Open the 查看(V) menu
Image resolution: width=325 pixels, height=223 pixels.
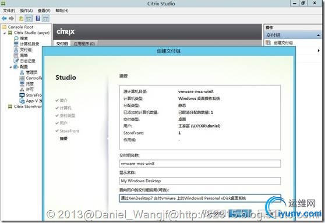(x=44, y=10)
